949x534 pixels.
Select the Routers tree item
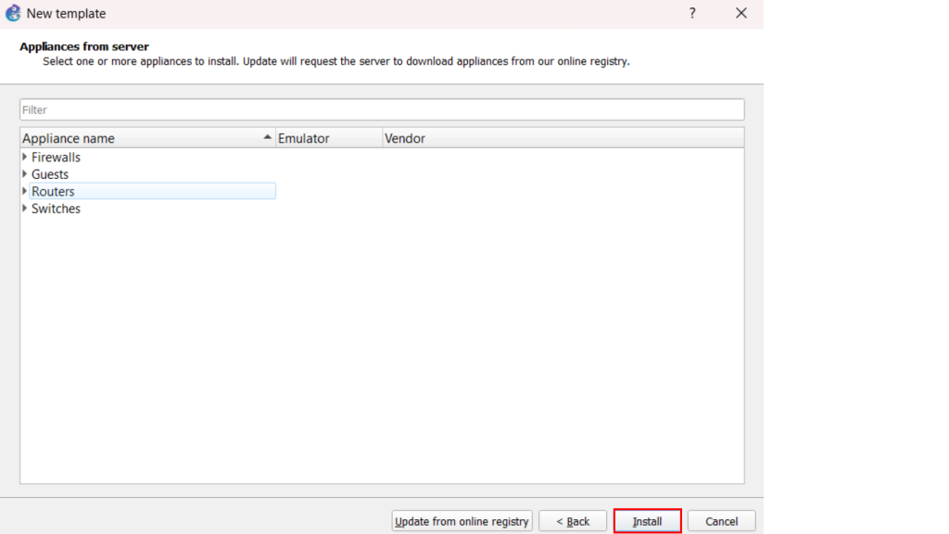53,192
